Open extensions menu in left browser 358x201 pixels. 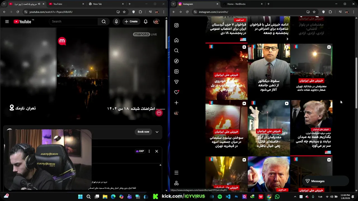(x=140, y=12)
